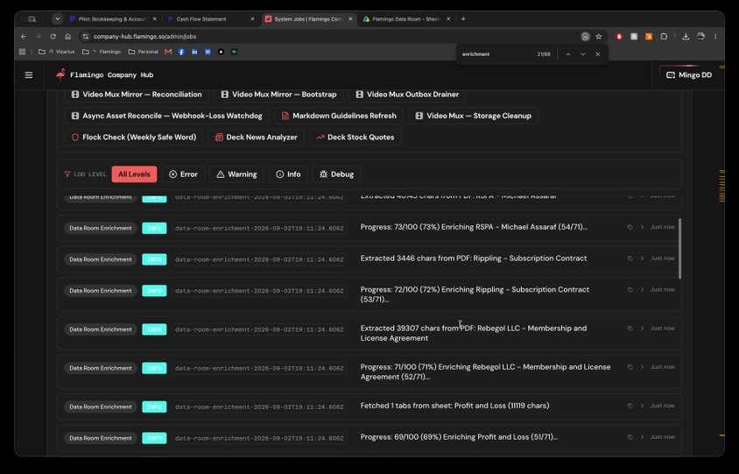Copy the Extracted 3446 chars Rippling log entry

click(630, 258)
